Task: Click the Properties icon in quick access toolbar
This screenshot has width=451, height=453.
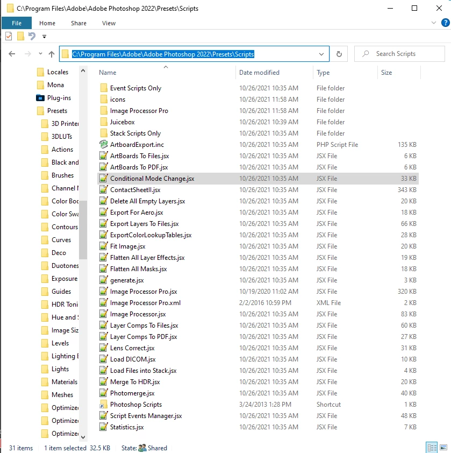Action: [9, 37]
